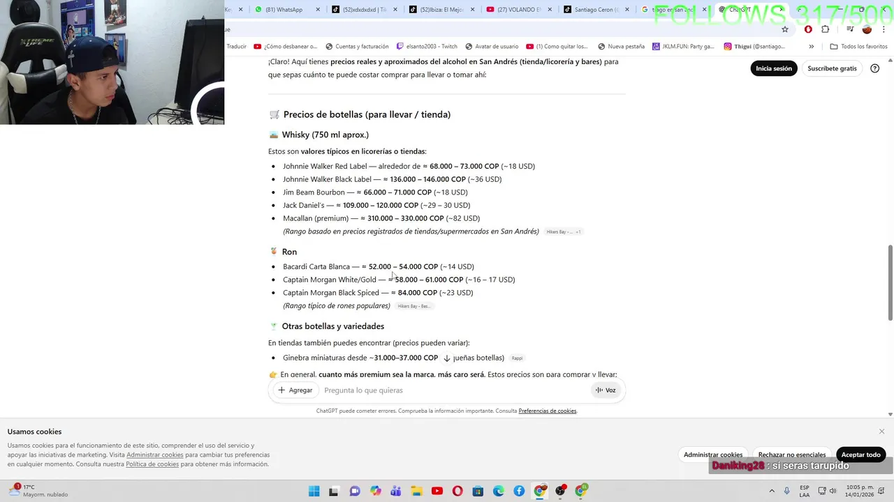Viewport: 894px width, 502px height.
Task: Click Rechazar no esenciales button
Action: coord(792,455)
